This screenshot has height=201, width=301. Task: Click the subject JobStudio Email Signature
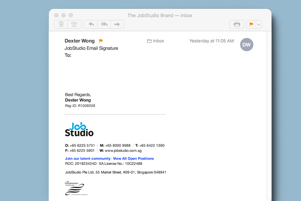click(91, 48)
